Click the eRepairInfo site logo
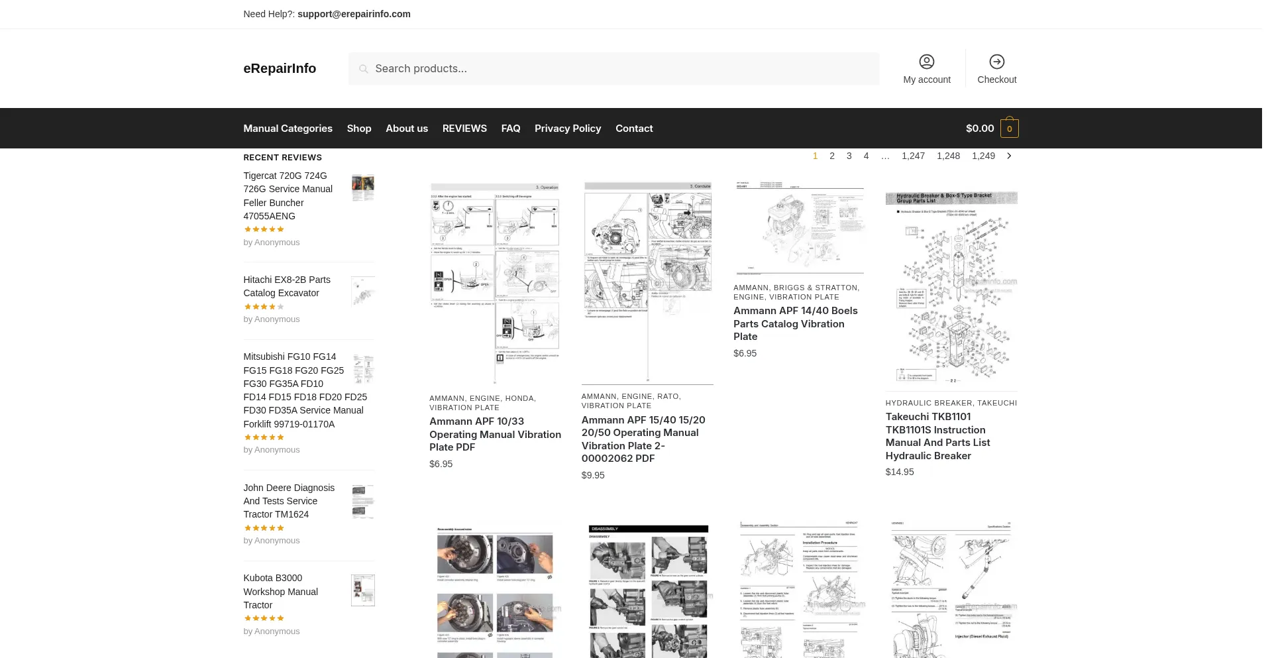Screen dimensions: 1272x658 pyautogui.click(x=280, y=68)
